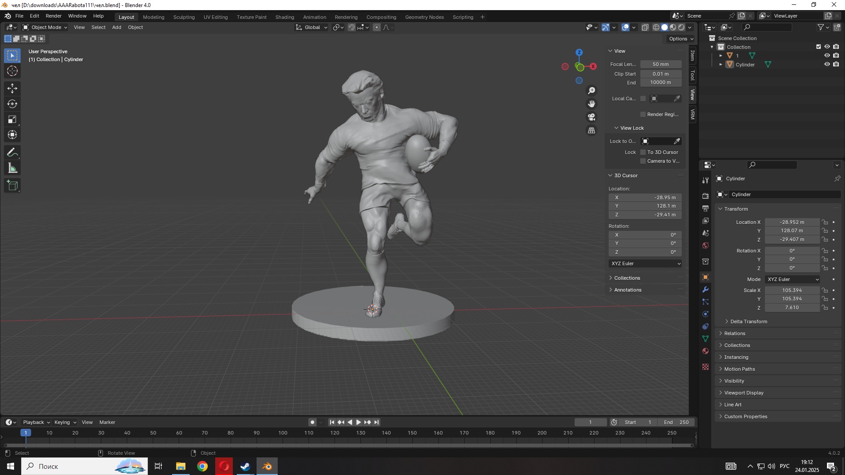845x475 pixels.
Task: Select the Move tool in toolbar
Action: point(12,88)
